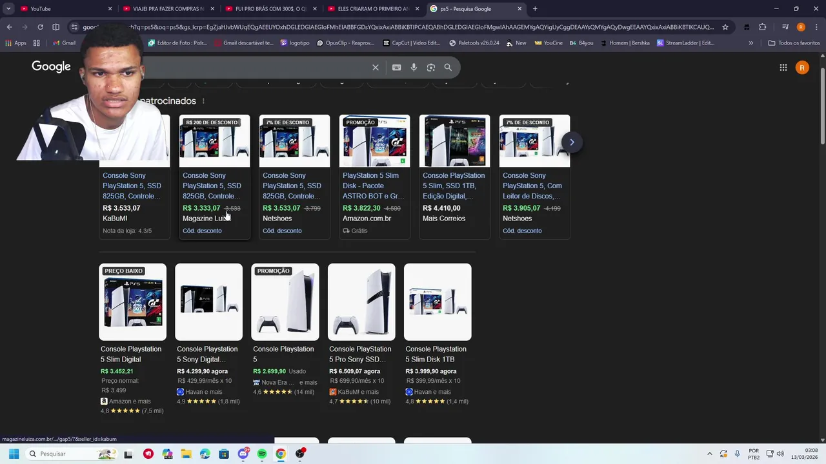The height and width of the screenshot is (464, 826).
Task: Open the on-screen keyboard input tool
Action: tap(396, 67)
